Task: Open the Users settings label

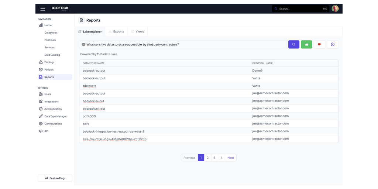Action: [48, 94]
